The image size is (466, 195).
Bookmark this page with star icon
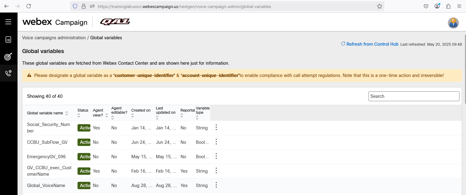click(x=379, y=6)
